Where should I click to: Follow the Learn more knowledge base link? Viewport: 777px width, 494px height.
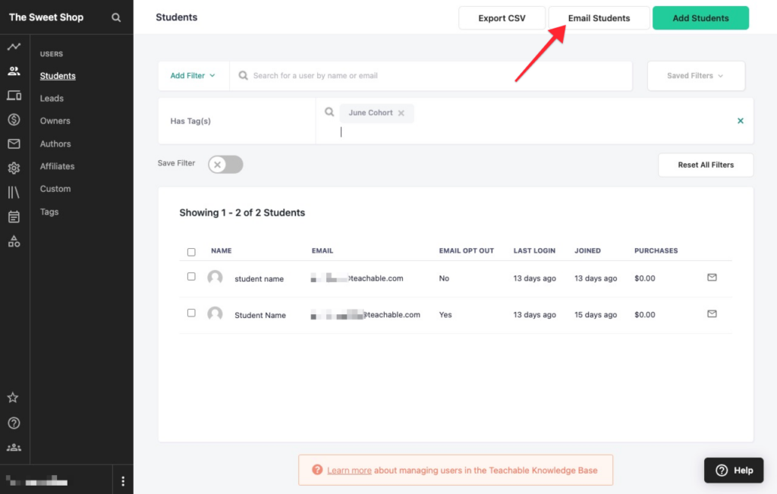tap(349, 470)
